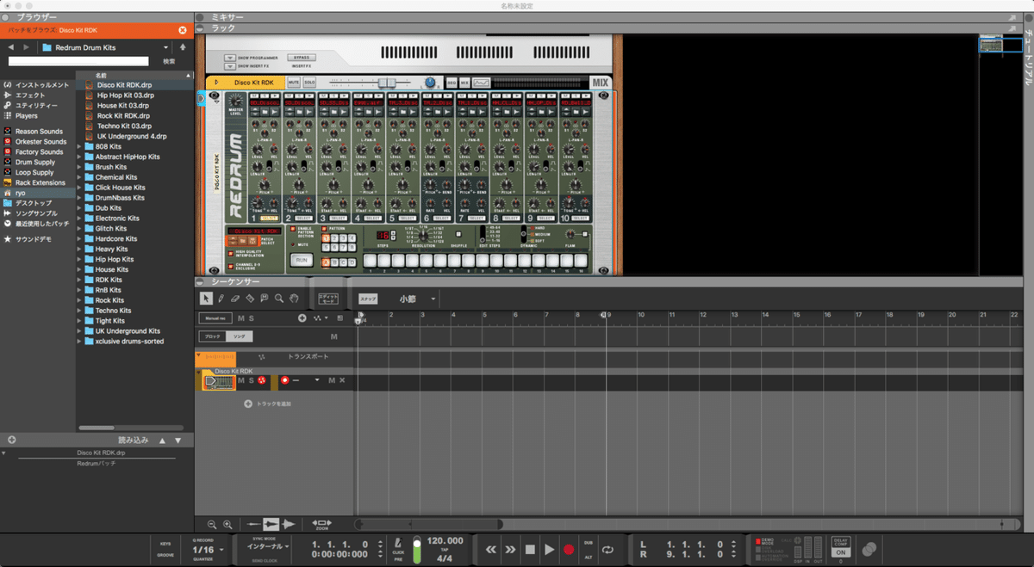Expand the 808 Kits folder
The width and height of the screenshot is (1034, 567).
pos(80,146)
